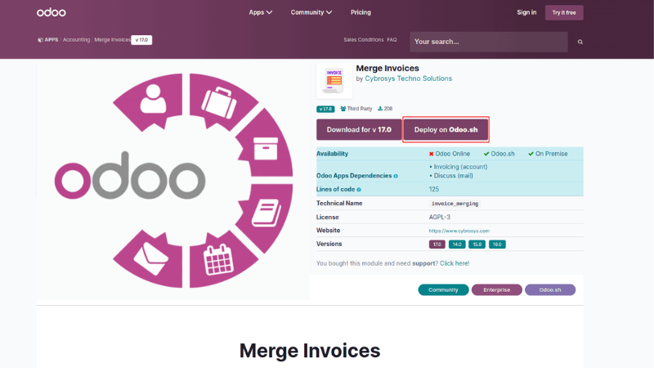Open https://www.cybrosys.com website link

[x=459, y=231]
